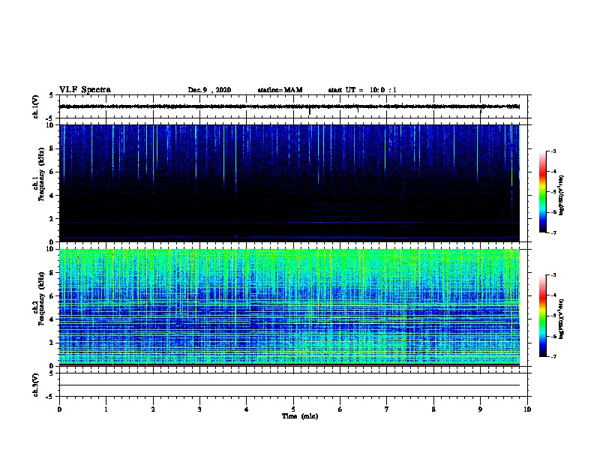Select the date "Dec. 9, 2020" in the header
The width and height of the screenshot is (594, 459).
coord(209,90)
